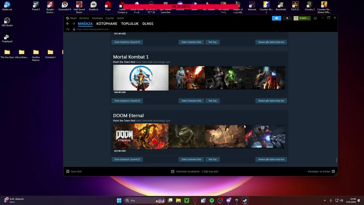
Task: Open paused downloads status in footer
Action: point(195,171)
